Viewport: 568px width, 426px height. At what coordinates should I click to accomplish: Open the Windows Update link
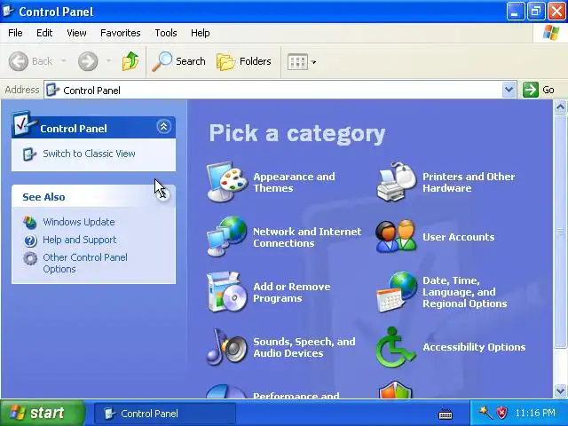(79, 222)
